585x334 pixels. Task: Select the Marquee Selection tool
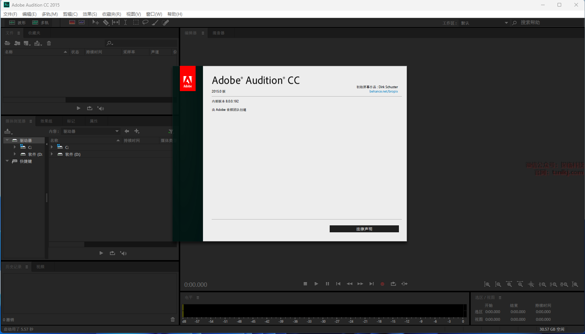point(136,23)
